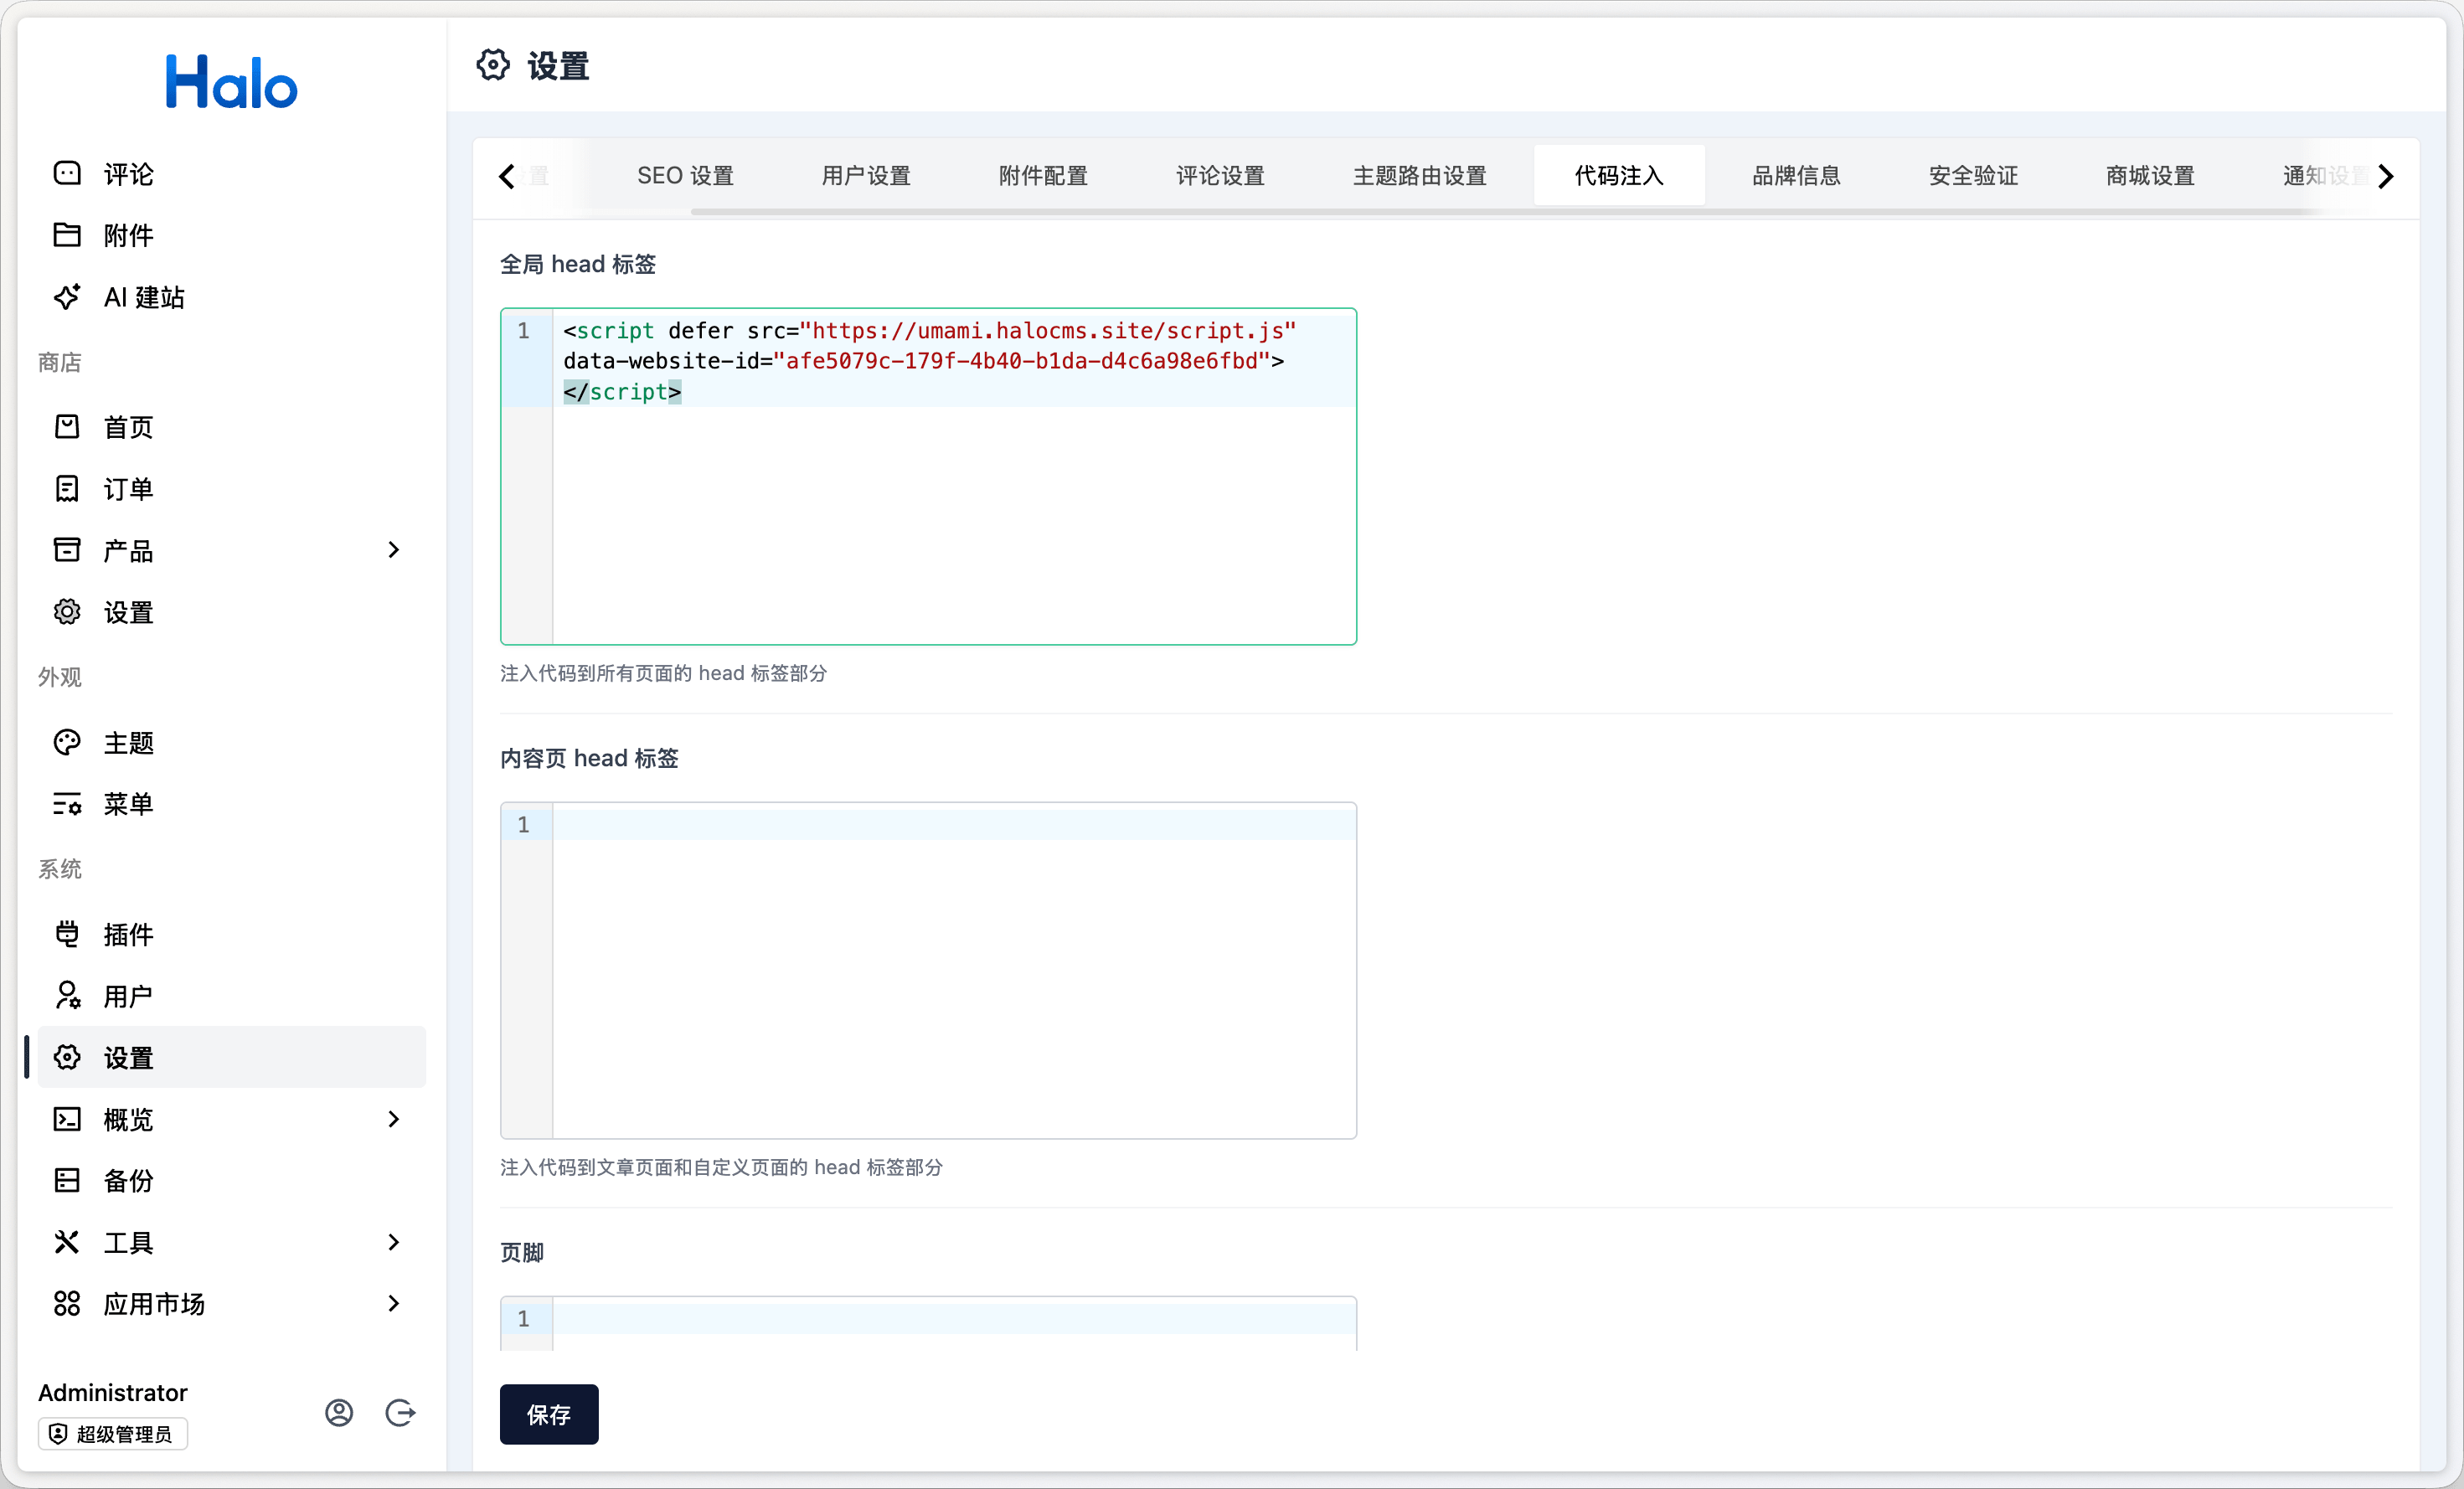Open the 备份 backup icon
The width and height of the screenshot is (2464, 1489).
(67, 1180)
